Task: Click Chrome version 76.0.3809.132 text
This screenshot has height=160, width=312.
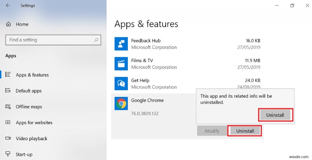Action: click(x=145, y=114)
